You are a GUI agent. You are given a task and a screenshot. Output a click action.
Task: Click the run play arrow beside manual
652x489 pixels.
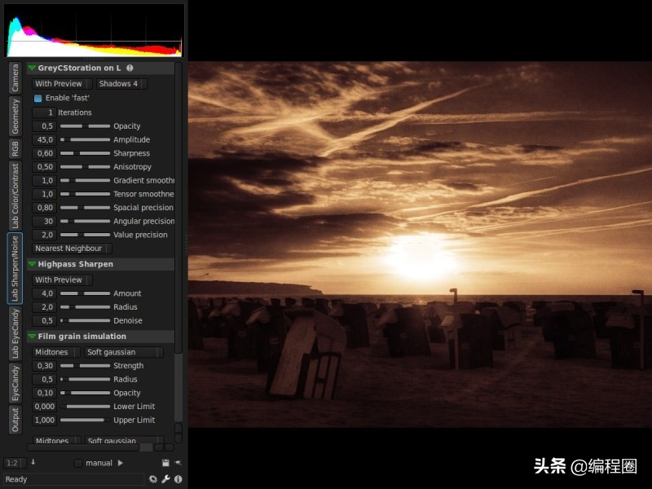(120, 463)
